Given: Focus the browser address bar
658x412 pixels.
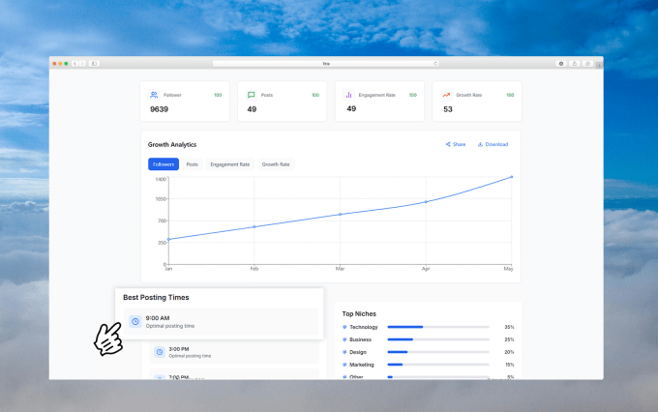Looking at the screenshot, I should 325,64.
